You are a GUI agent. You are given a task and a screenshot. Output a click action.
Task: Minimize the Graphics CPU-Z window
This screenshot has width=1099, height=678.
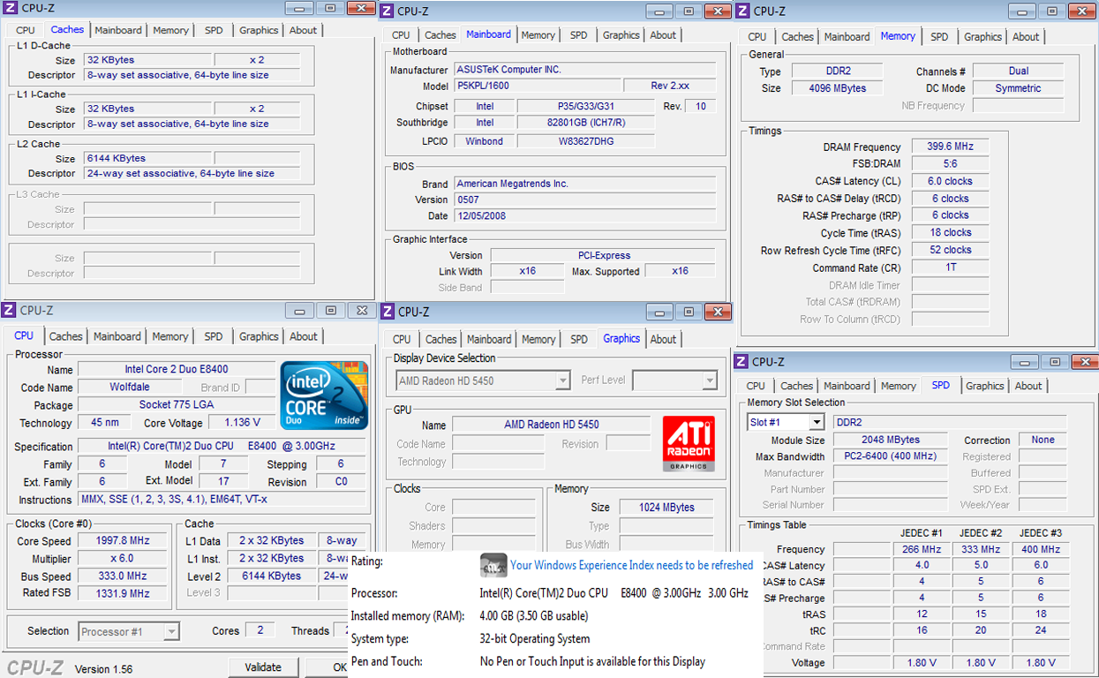pos(659,312)
